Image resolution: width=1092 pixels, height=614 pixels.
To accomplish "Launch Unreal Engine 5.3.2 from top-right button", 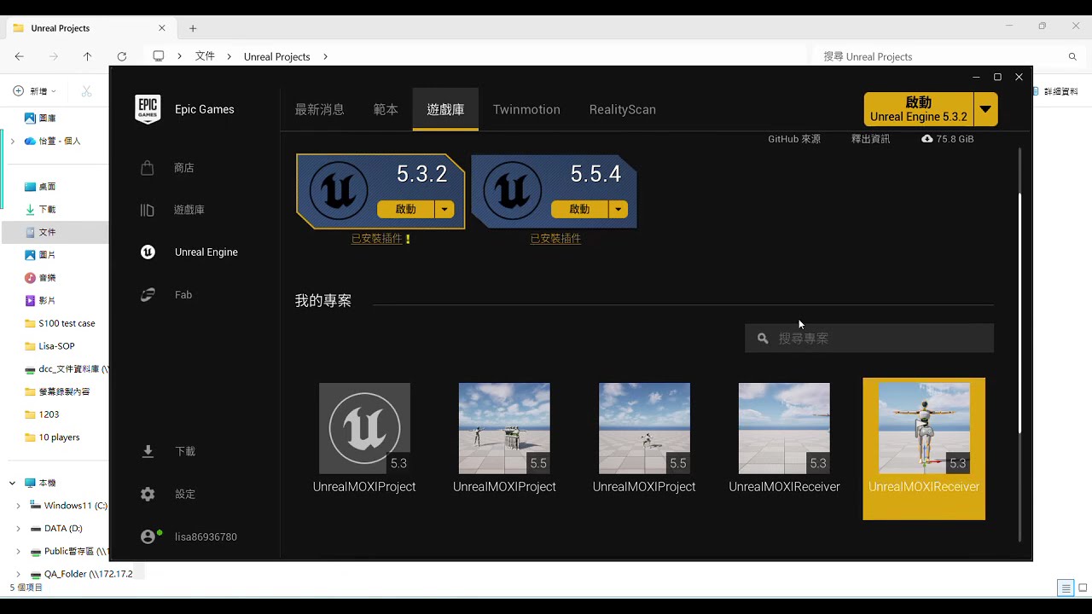I will coord(919,109).
